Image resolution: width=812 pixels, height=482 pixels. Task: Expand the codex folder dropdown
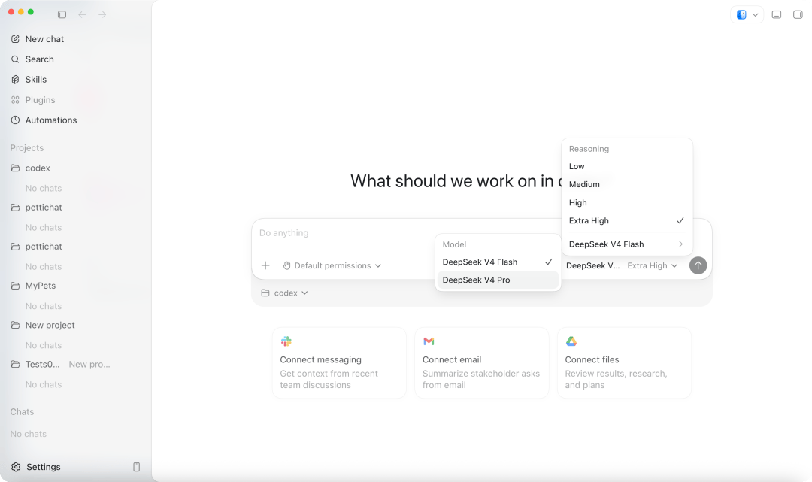[285, 293]
